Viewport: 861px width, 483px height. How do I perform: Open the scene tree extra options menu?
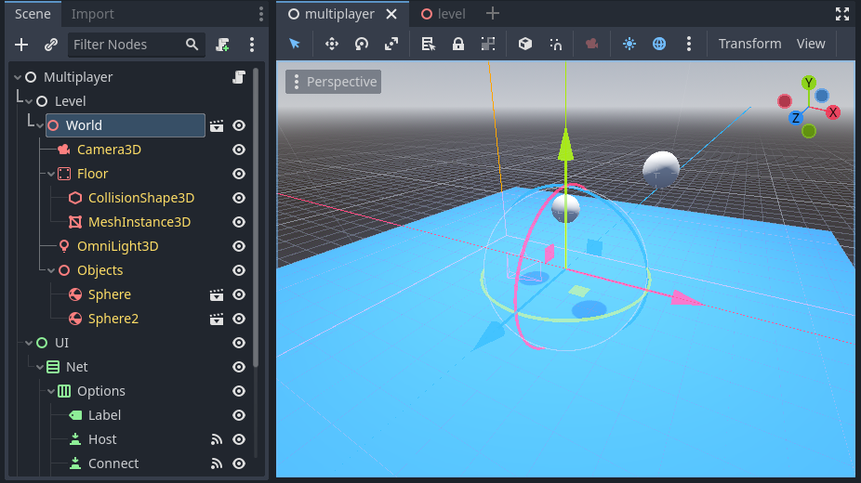pos(252,45)
